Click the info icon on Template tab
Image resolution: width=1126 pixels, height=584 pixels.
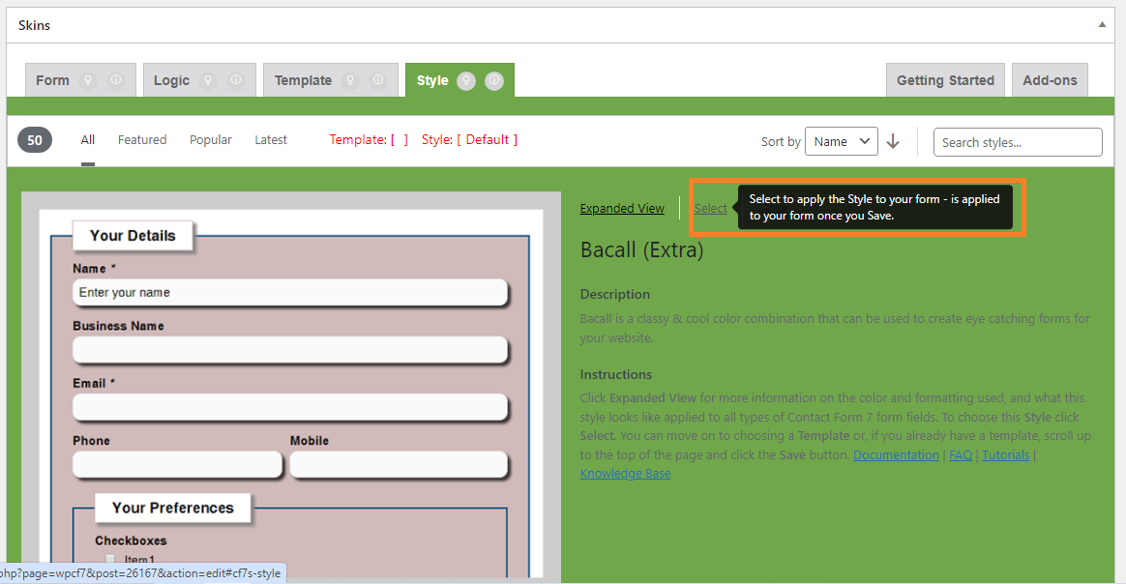377,80
